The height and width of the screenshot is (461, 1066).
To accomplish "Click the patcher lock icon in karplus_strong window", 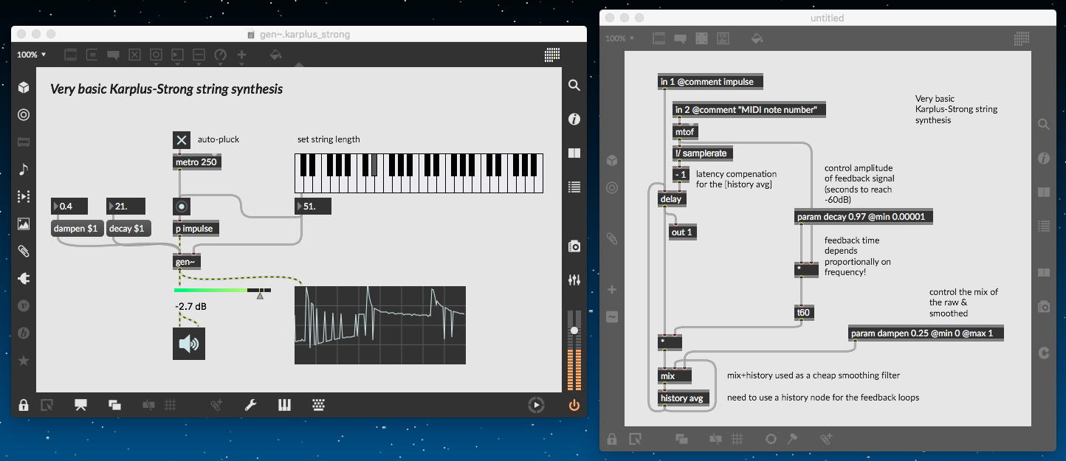I will click(x=24, y=405).
